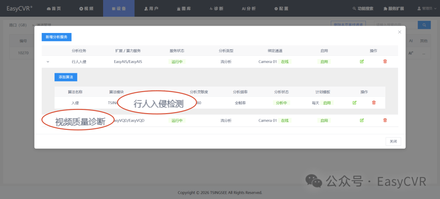Click the 每天 plan's 启用 tag

click(327, 103)
